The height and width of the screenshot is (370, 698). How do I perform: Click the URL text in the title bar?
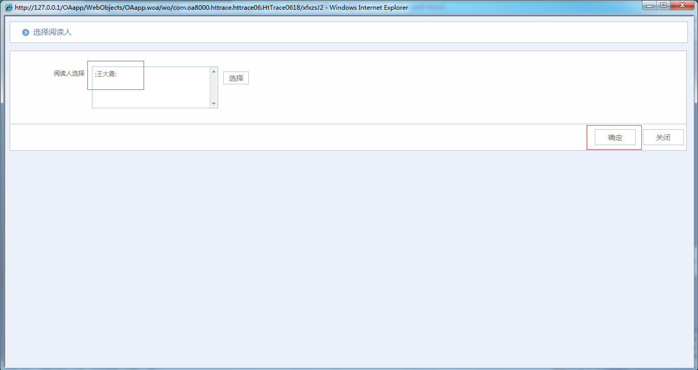tap(169, 8)
